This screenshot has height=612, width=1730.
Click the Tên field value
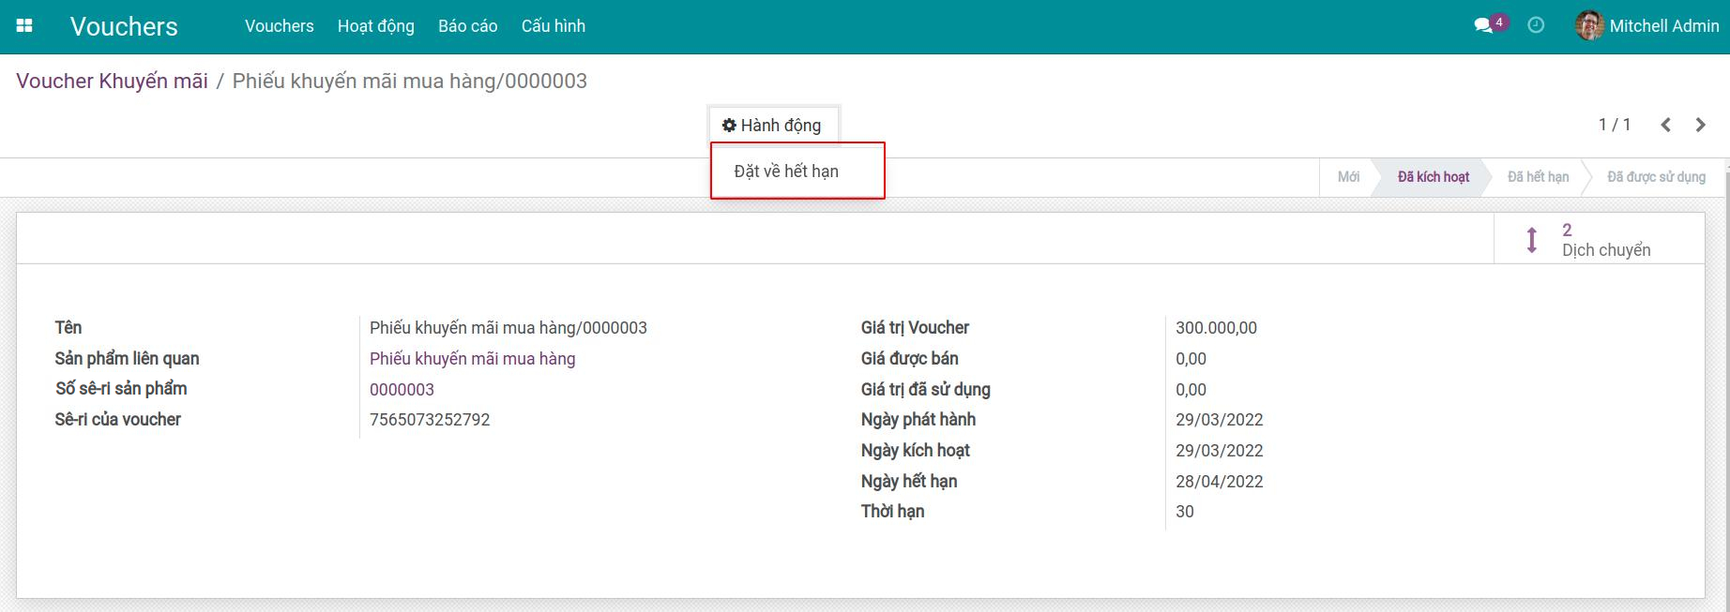coord(508,328)
